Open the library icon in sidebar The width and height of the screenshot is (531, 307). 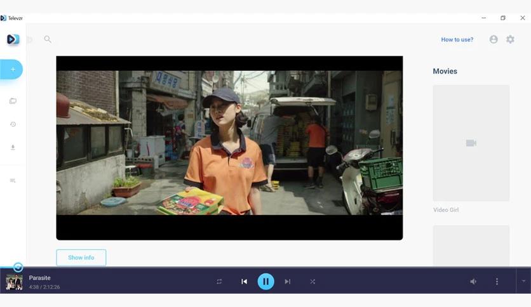(x=13, y=101)
